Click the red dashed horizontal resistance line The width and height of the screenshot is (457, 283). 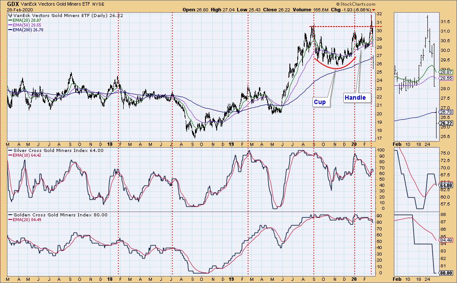point(346,27)
